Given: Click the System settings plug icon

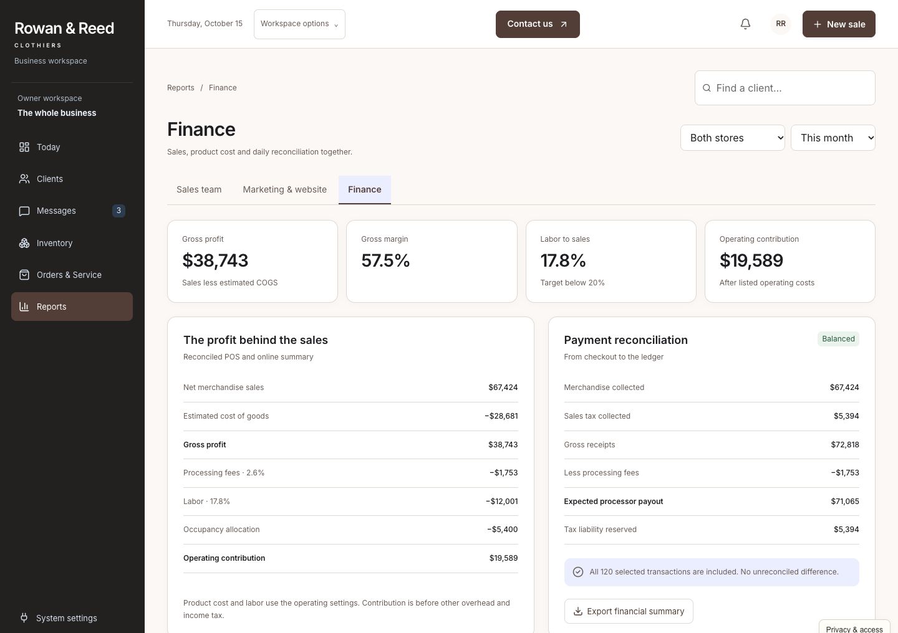Looking at the screenshot, I should (x=24, y=618).
